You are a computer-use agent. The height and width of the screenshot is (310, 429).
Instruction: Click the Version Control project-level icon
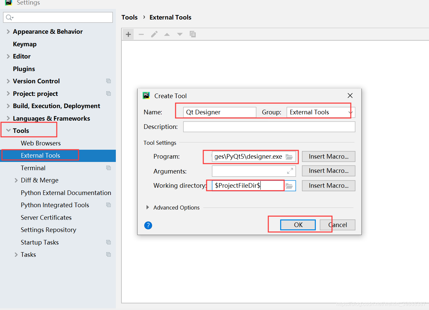coord(109,81)
